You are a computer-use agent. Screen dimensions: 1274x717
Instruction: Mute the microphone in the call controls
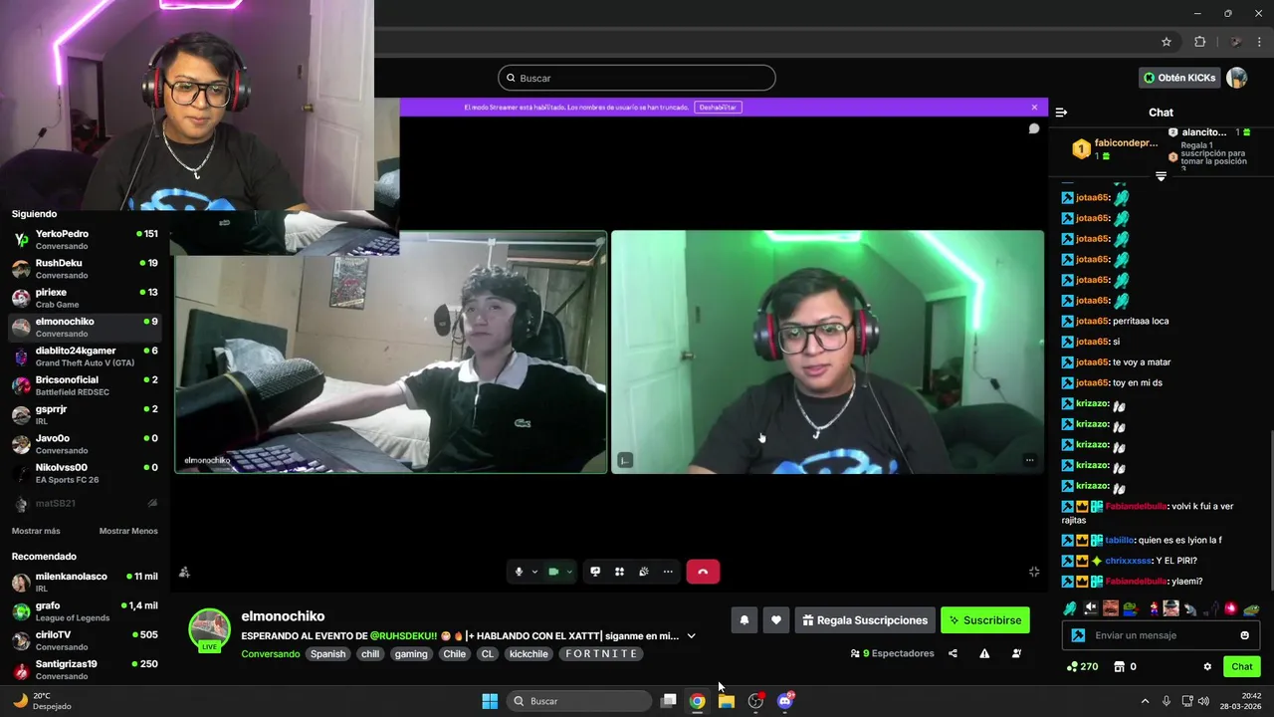[519, 572]
